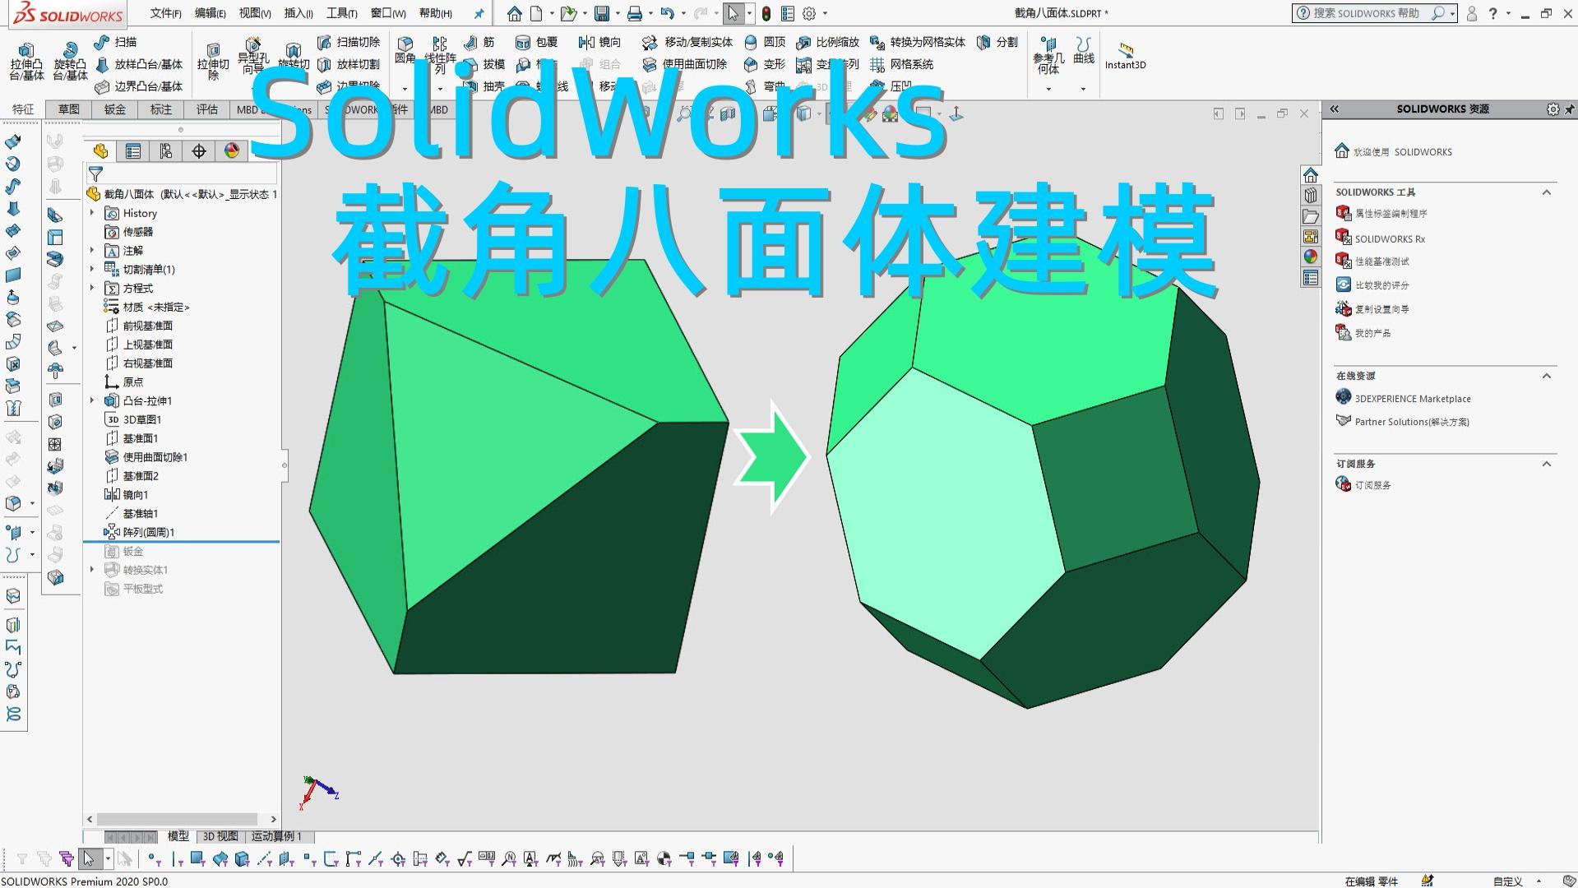Click the feature tree filter icon
This screenshot has width=1578, height=888.
[95, 173]
